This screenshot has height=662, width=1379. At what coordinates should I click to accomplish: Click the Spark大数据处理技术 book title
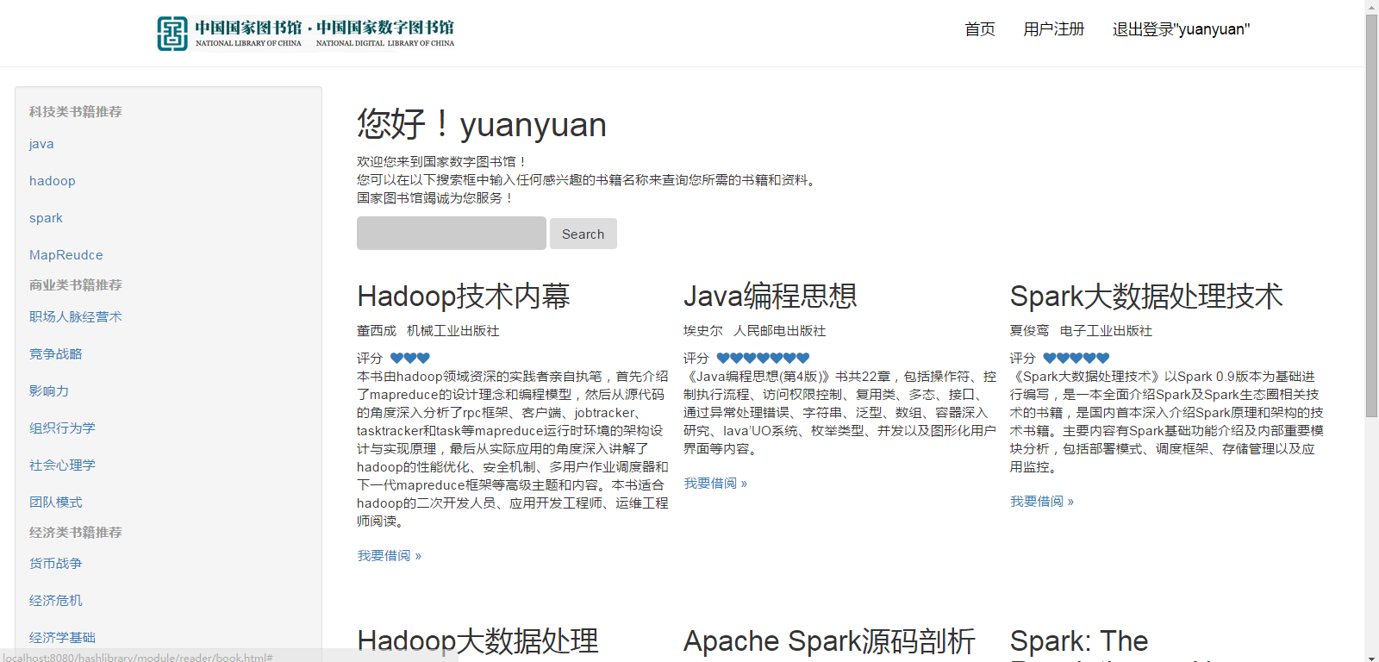pos(1146,297)
